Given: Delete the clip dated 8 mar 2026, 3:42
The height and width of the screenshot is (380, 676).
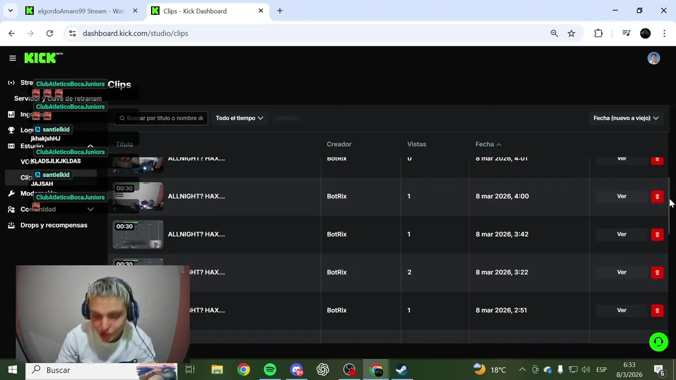Looking at the screenshot, I should (657, 234).
